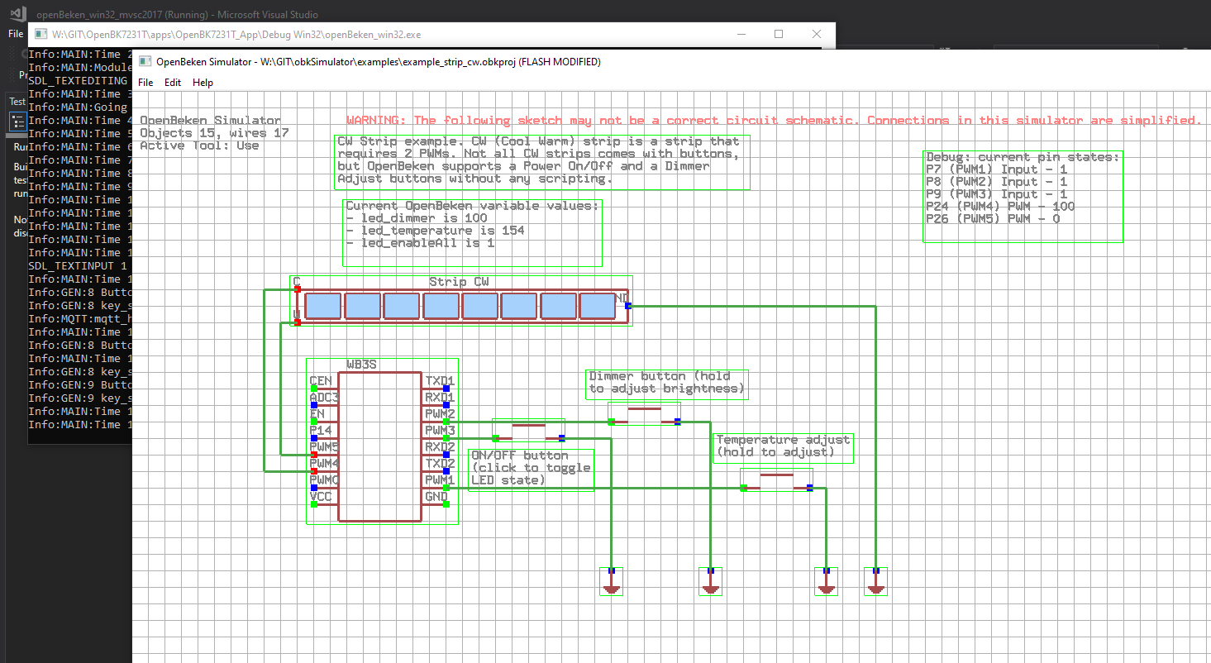This screenshot has height=663, width=1211.
Task: Click the ON/OFF push button switch symbol
Action: (x=528, y=432)
